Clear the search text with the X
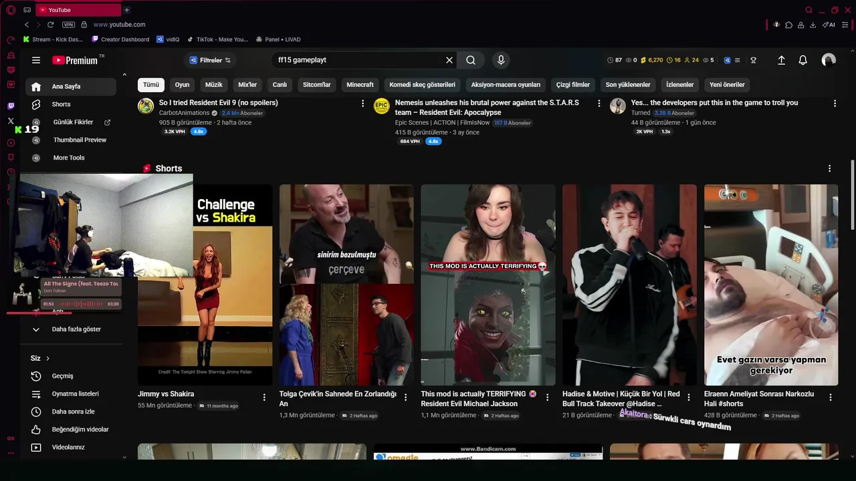This screenshot has width=856, height=481. [x=449, y=60]
